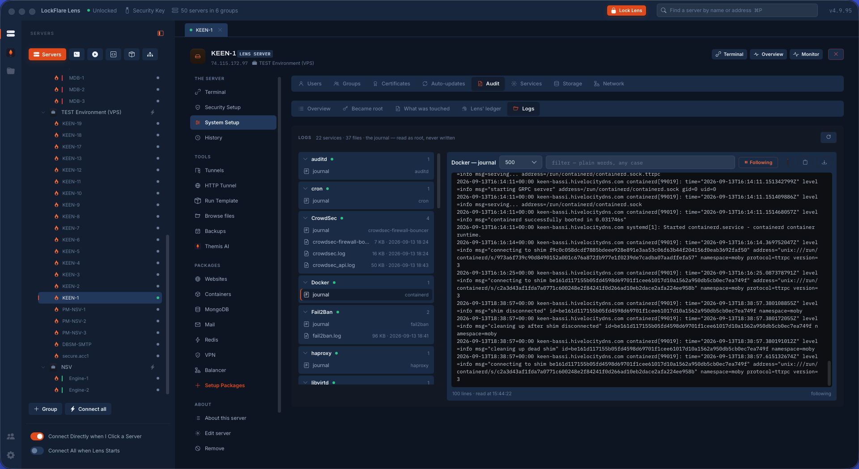Image resolution: width=859 pixels, height=469 pixels.
Task: Collapse the haproxy log service
Action: click(x=305, y=353)
